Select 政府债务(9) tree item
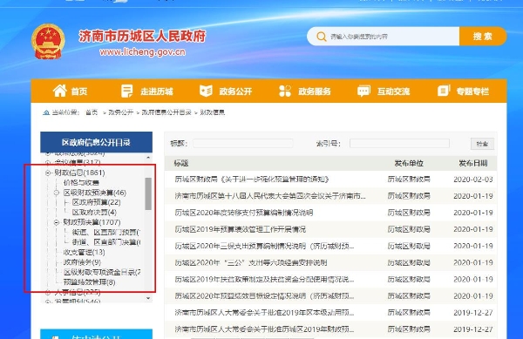 click(x=82, y=262)
